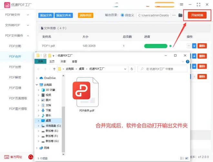Image resolution: width=213 pixels, height=162 pixels.
Task: Select 桌面 in the navigation tree
Action: pos(48,120)
